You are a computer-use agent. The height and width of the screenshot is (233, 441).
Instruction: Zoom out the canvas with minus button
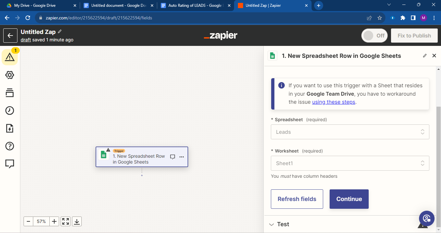pyautogui.click(x=28, y=221)
